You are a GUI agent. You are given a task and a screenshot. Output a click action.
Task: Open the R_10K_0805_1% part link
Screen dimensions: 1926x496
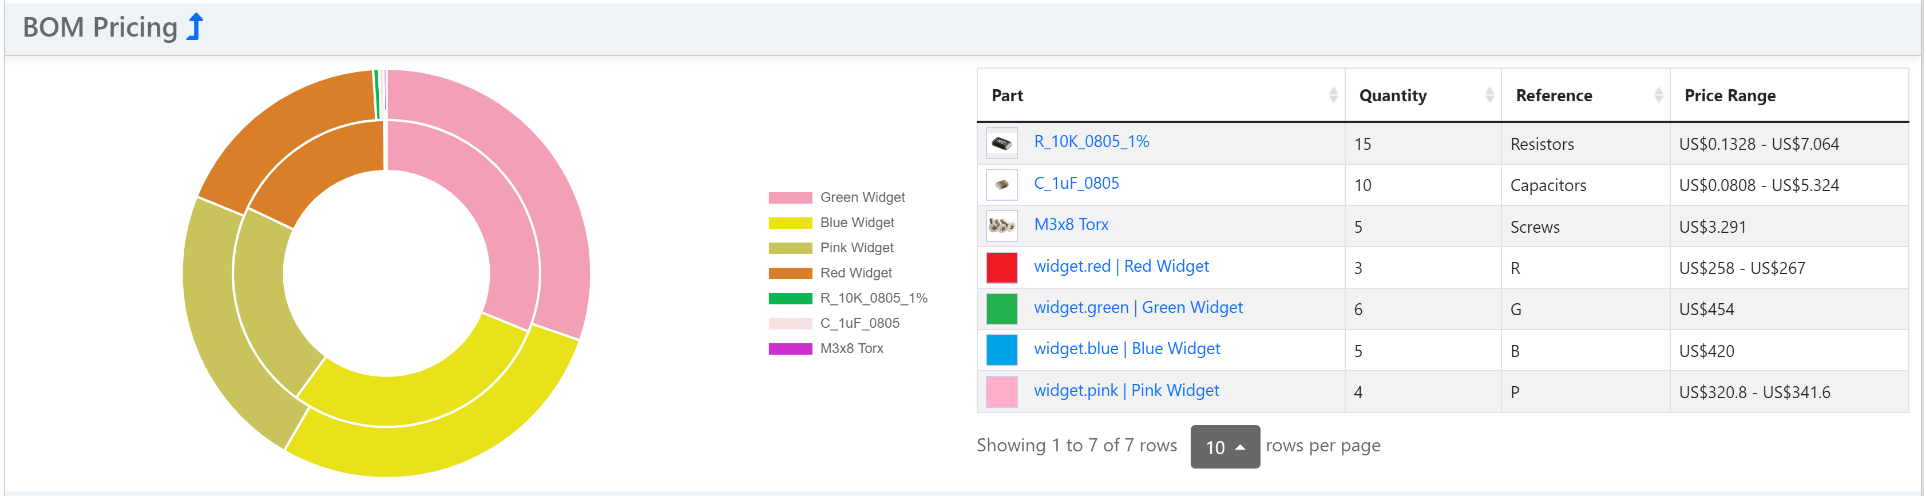[1091, 142]
